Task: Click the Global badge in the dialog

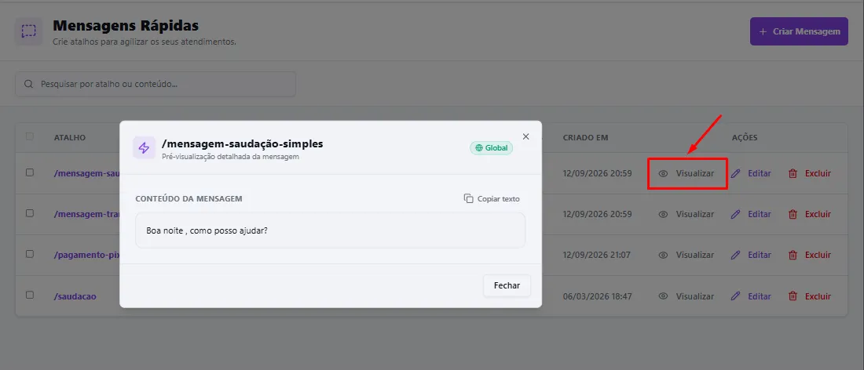Action: coord(492,148)
